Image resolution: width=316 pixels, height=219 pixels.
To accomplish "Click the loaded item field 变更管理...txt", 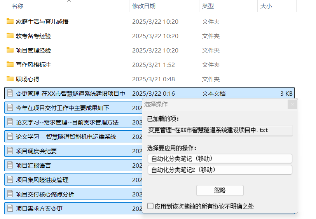I will point(220,130).
